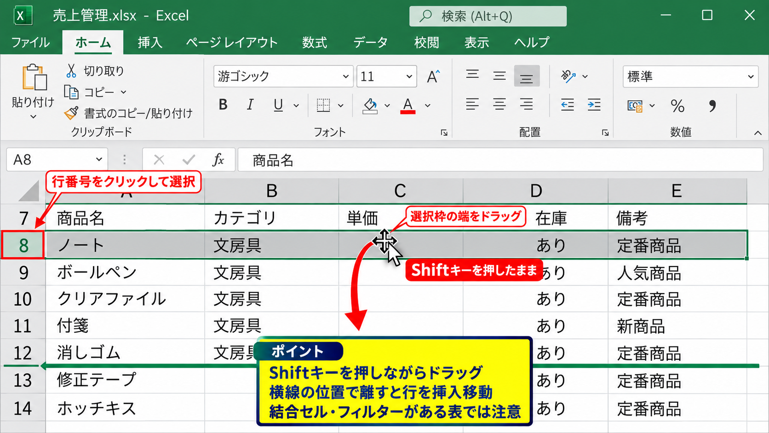Screen dimensions: 769x433
Task: Click the Copy button
Action: click(90, 92)
